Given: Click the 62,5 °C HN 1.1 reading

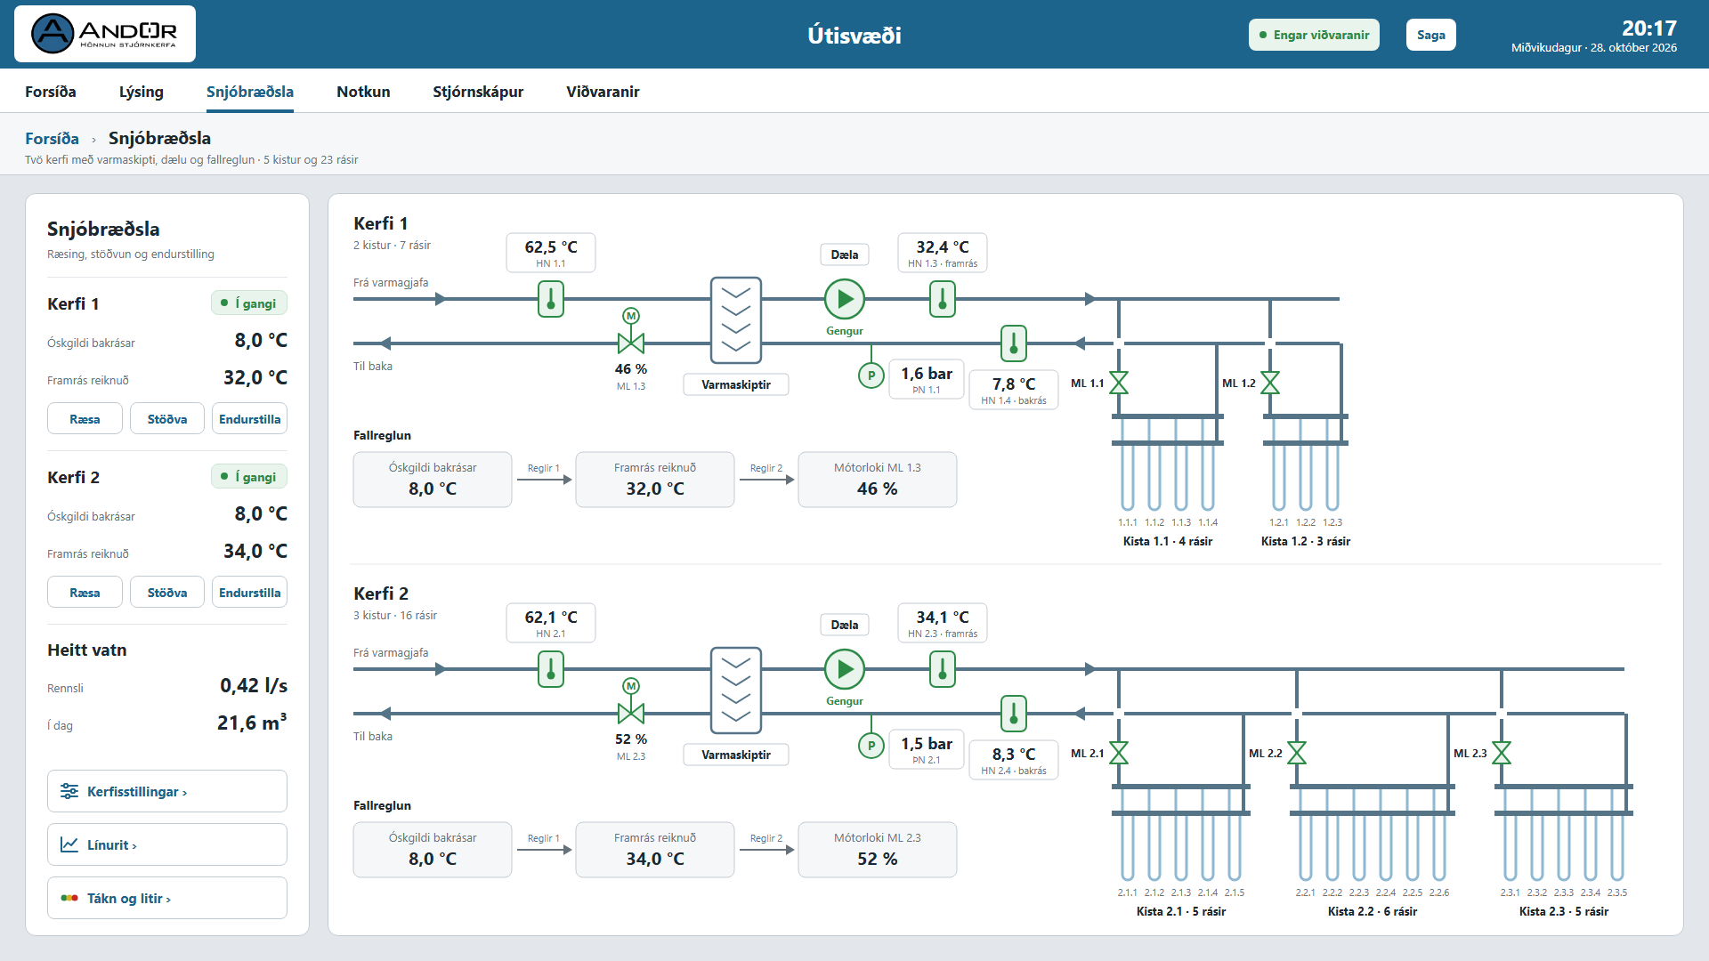Looking at the screenshot, I should [551, 253].
